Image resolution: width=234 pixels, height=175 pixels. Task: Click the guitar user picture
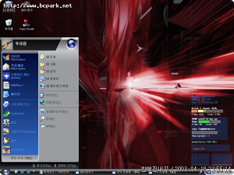point(7,44)
